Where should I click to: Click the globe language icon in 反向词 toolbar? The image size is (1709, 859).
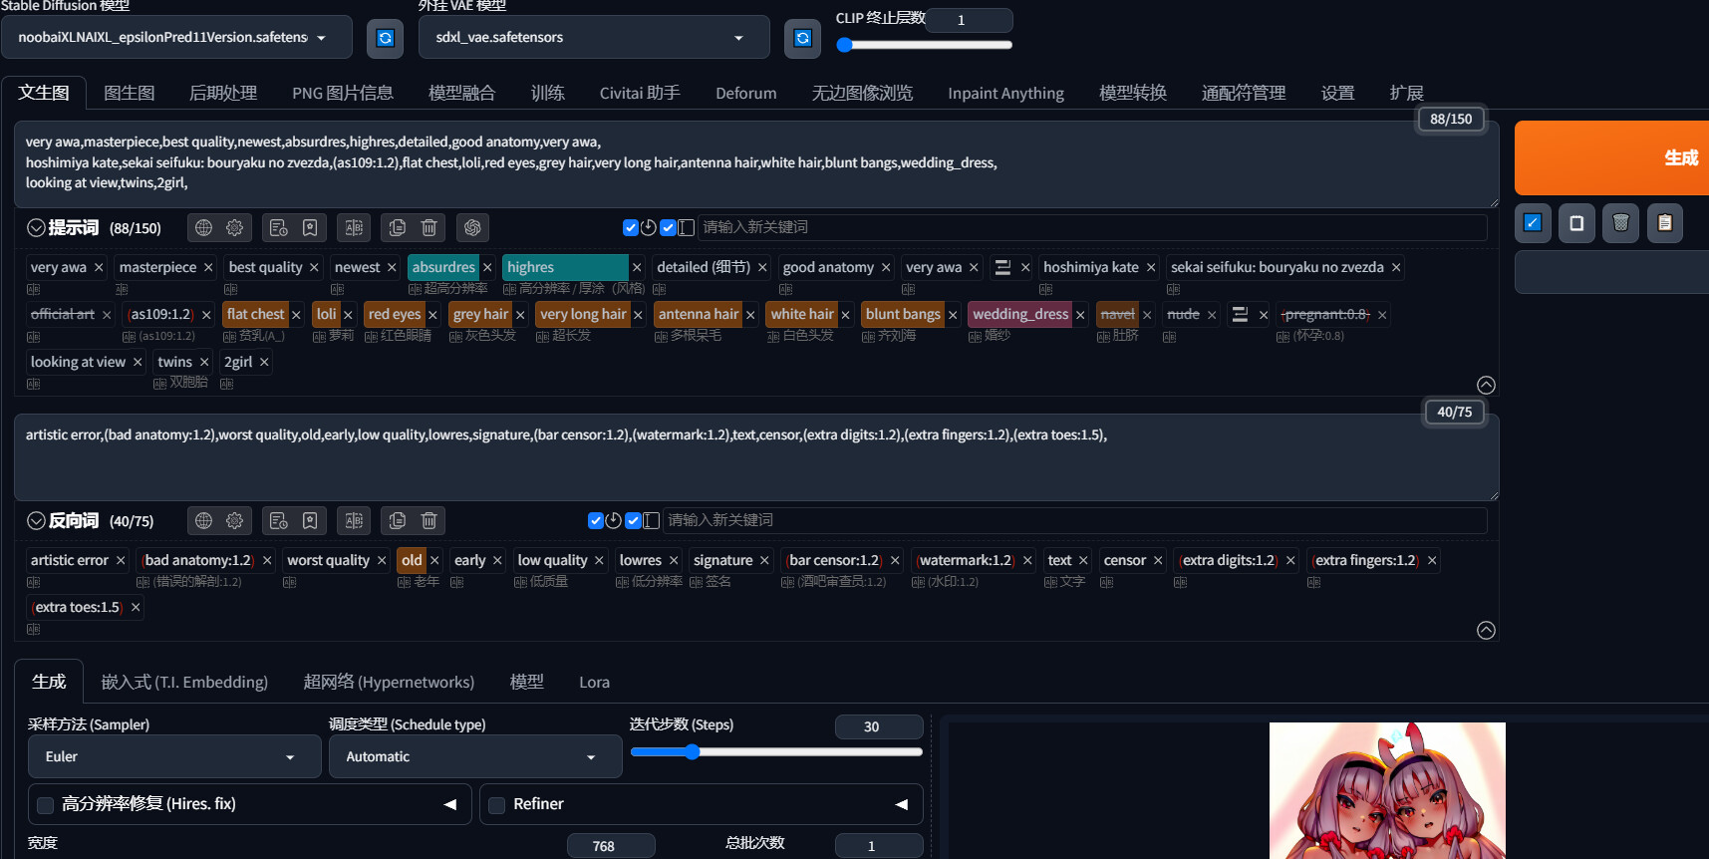point(203,520)
